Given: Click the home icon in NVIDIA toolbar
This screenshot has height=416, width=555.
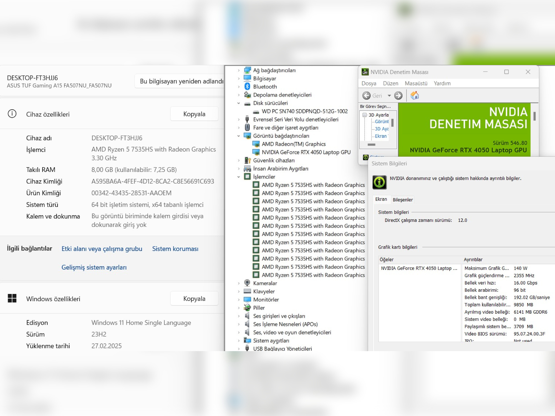Looking at the screenshot, I should (x=415, y=96).
